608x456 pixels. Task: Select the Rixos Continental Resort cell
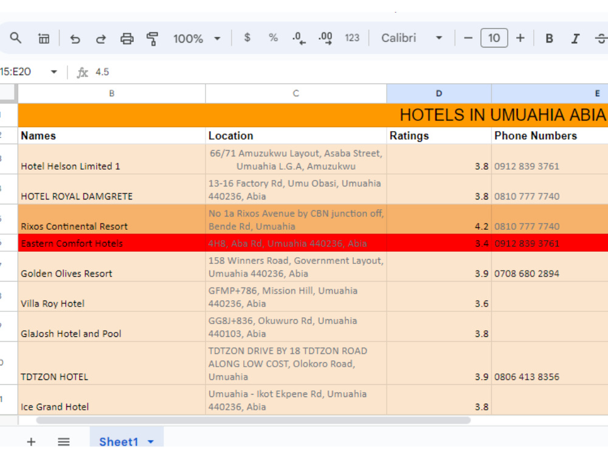tap(112, 219)
